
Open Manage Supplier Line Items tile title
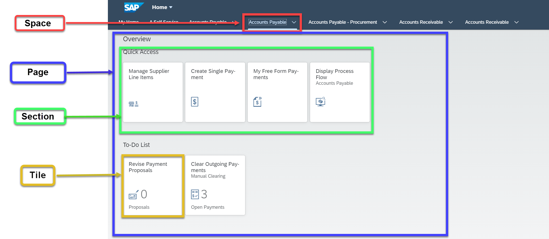coord(149,74)
